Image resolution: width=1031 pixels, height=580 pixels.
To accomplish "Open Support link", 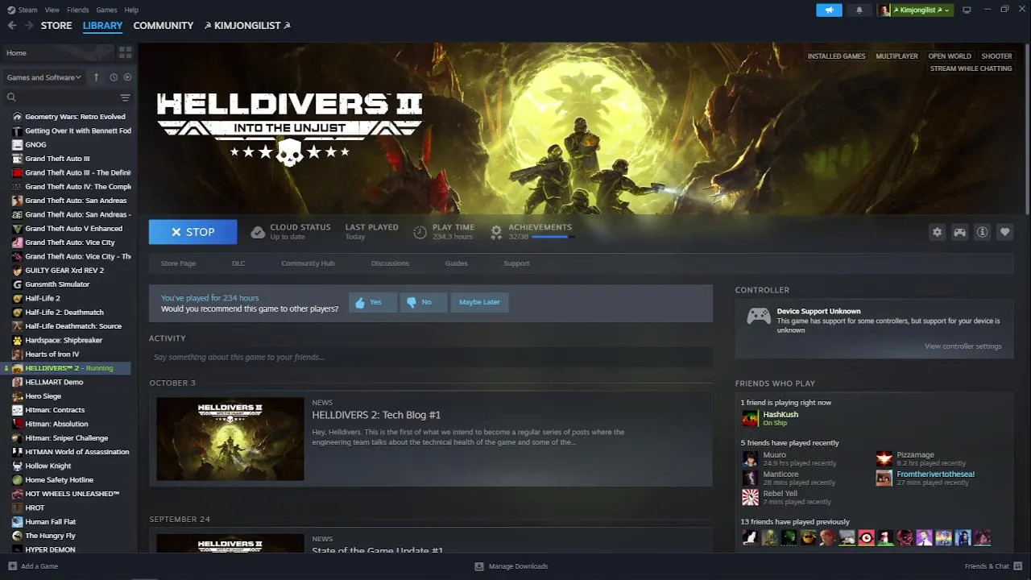I will [516, 263].
